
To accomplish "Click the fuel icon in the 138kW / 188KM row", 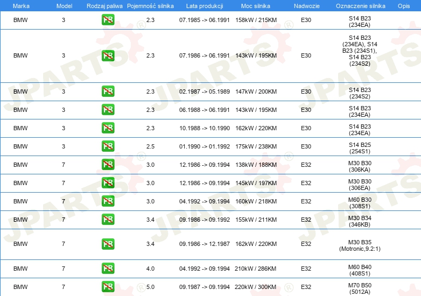I will (108, 165).
